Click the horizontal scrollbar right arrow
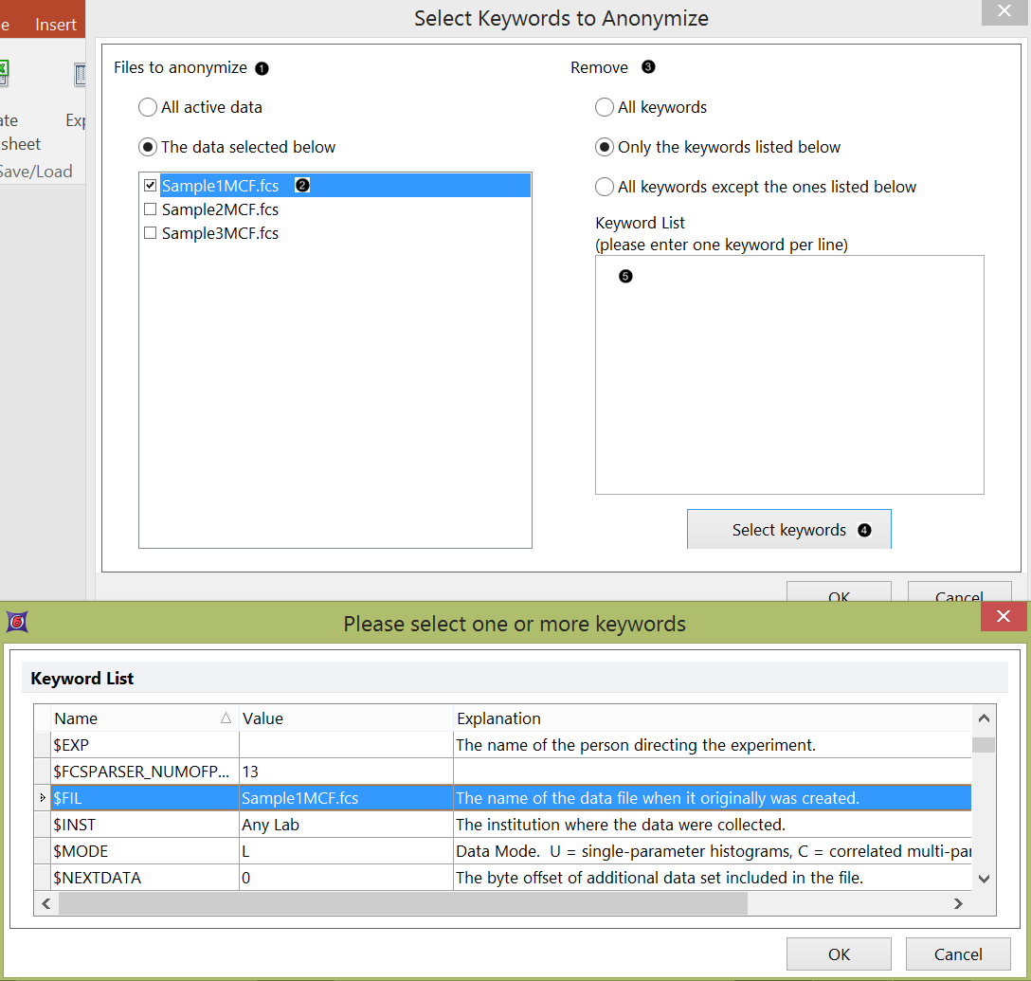Screen dimensions: 1031x981 tap(958, 904)
